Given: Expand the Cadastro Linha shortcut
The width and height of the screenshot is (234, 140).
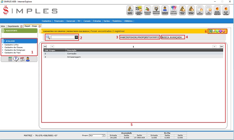Looking at the screenshot, I should click(x=11, y=45).
